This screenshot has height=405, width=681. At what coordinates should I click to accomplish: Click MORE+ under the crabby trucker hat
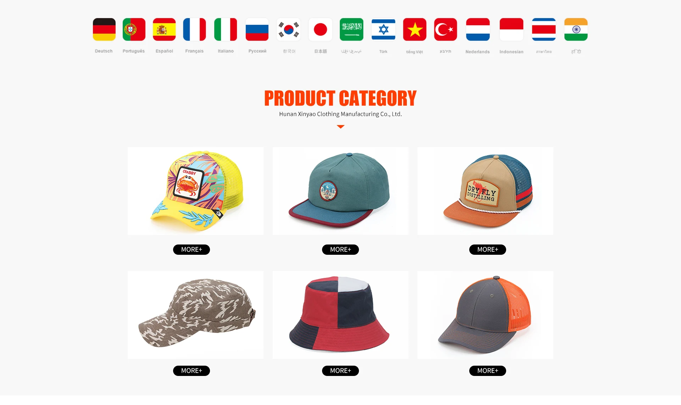pos(192,249)
